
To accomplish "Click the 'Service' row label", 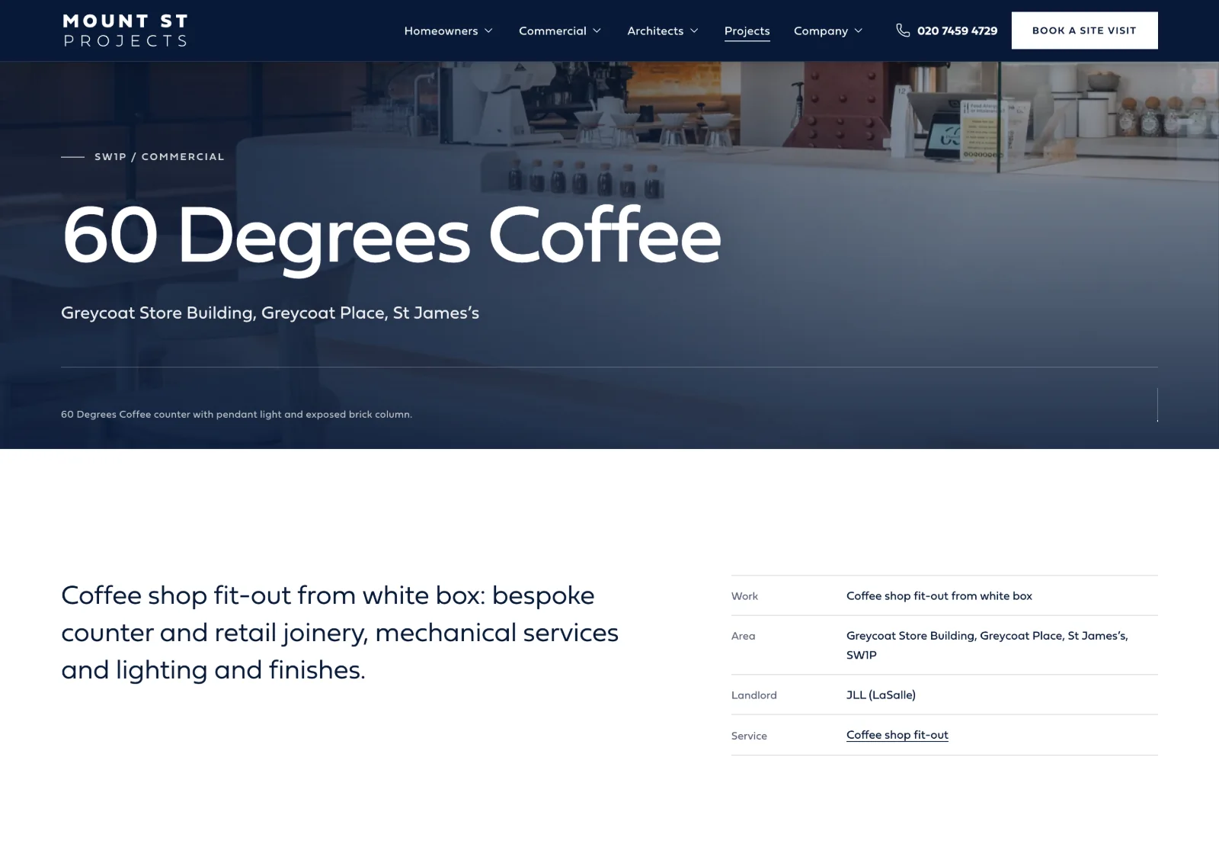I will tap(749, 736).
